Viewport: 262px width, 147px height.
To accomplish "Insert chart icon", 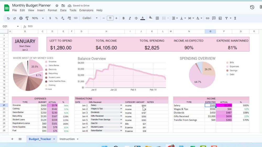I will pos(220,18).
